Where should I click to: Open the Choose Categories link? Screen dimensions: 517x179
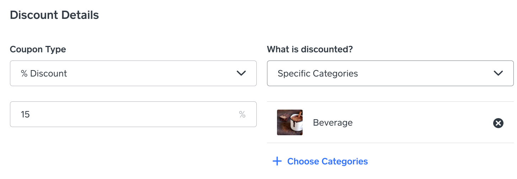(327, 162)
